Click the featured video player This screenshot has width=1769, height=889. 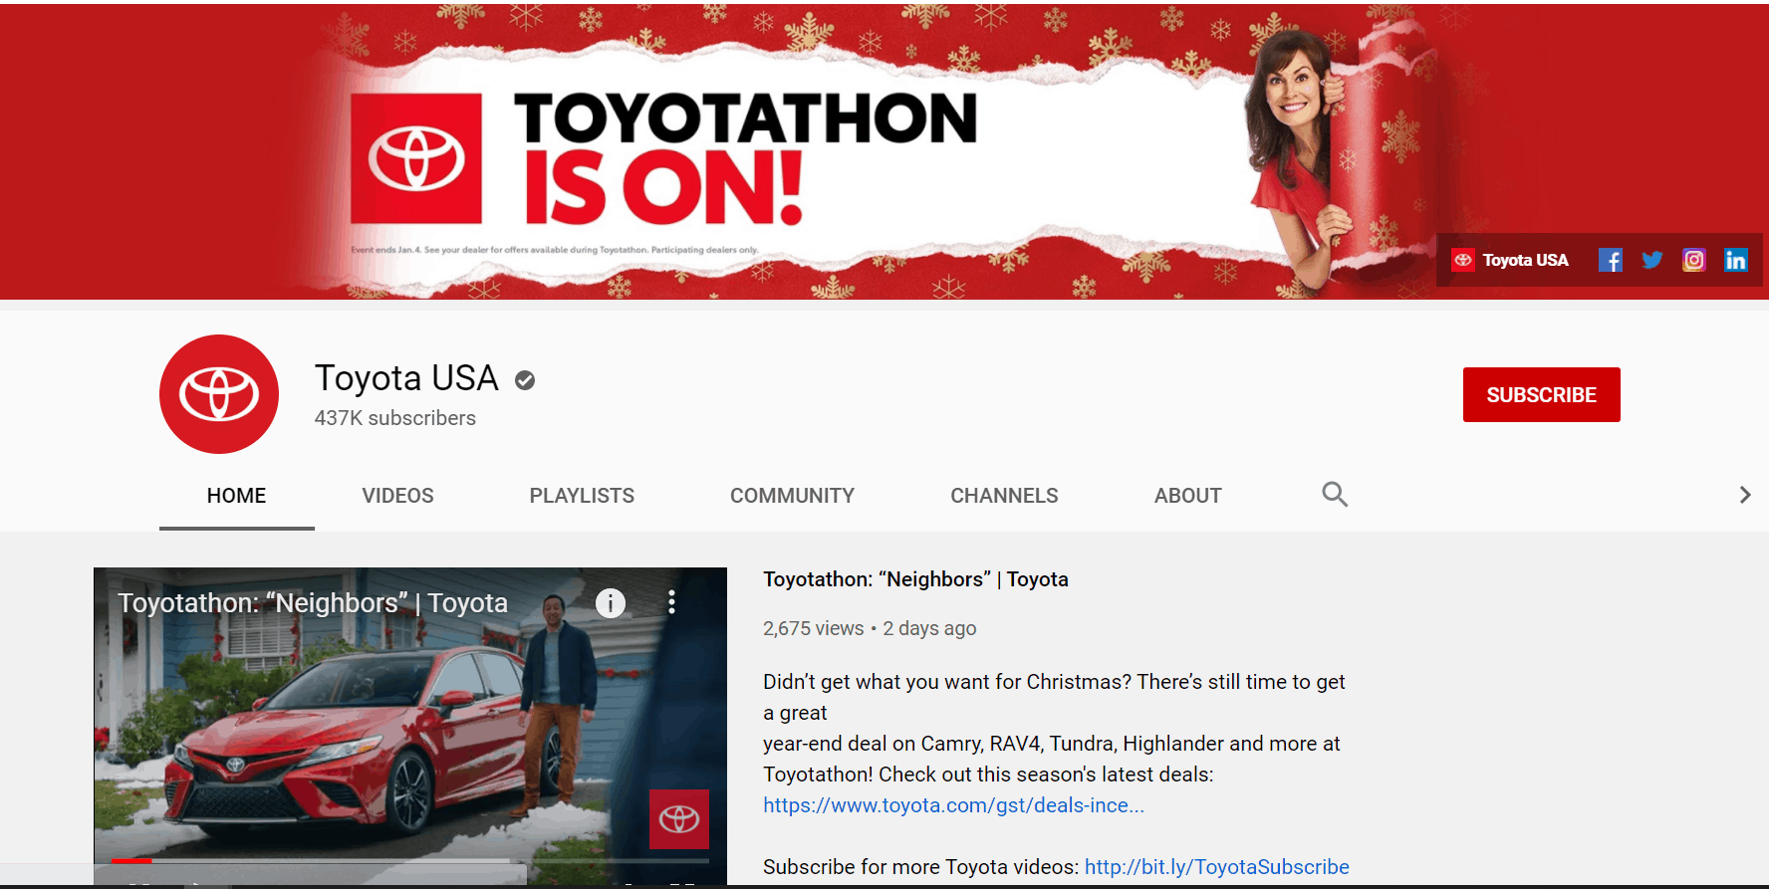[410, 726]
